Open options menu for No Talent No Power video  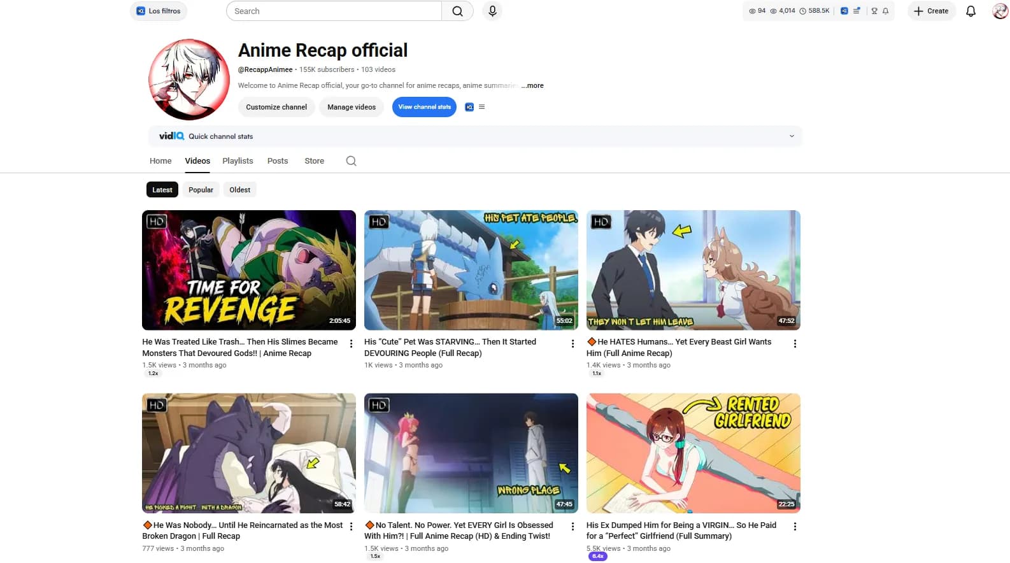[573, 527]
